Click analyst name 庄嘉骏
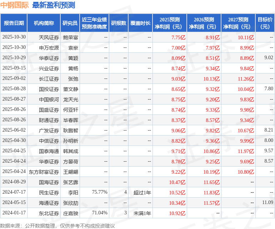Screen dimensions: 275x229 coord(70,213)
